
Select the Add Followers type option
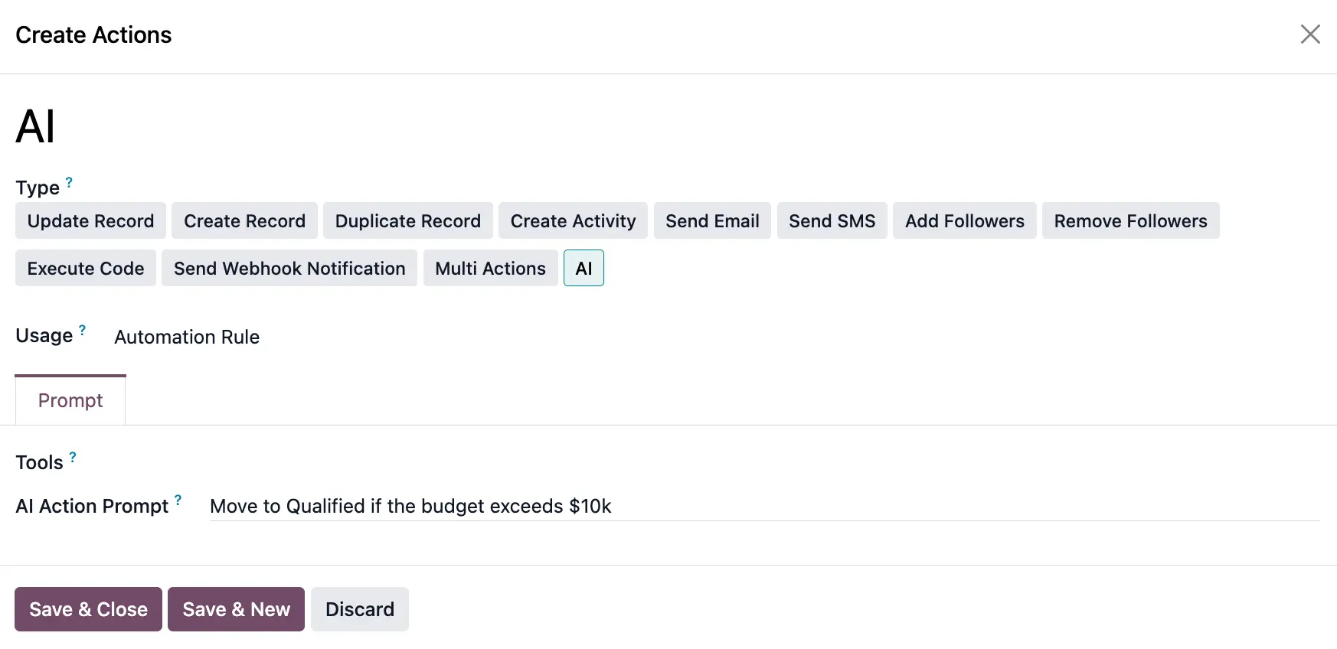tap(964, 221)
